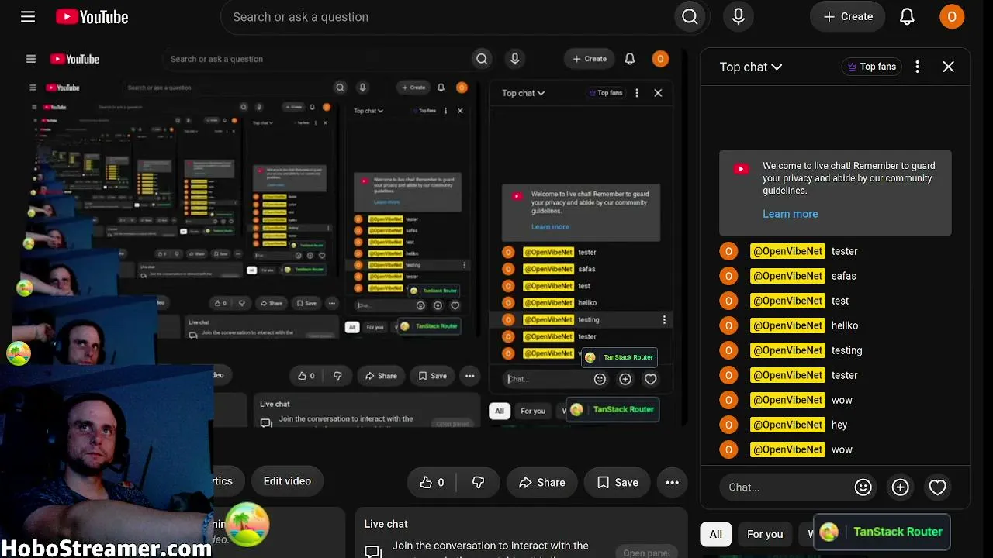Viewport: 993px width, 558px height.
Task: Click the "safas" chat message text
Action: (x=844, y=276)
